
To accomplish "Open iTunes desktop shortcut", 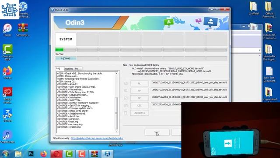I will click(x=7, y=30).
